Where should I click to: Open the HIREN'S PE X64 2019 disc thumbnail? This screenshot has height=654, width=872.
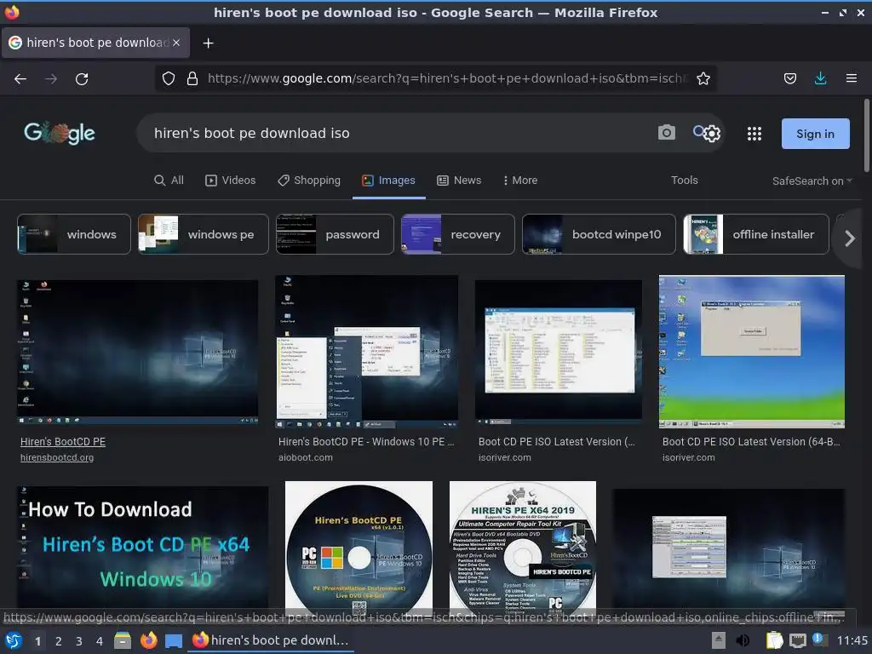point(523,546)
